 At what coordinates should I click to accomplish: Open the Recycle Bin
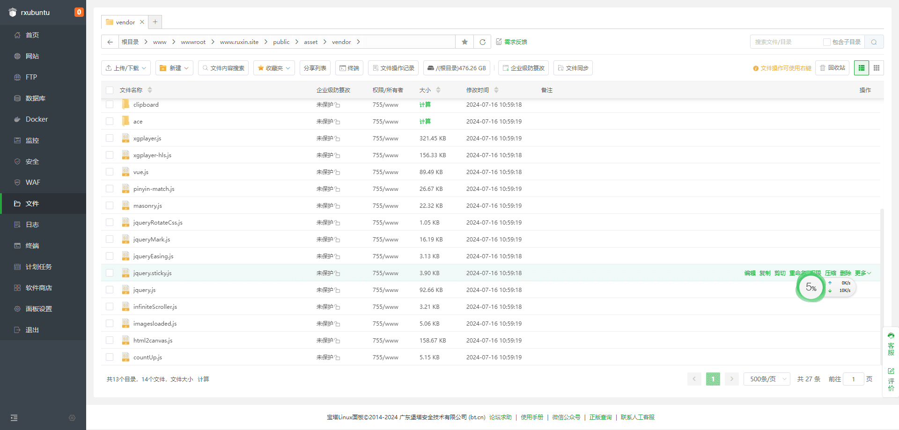click(x=832, y=68)
